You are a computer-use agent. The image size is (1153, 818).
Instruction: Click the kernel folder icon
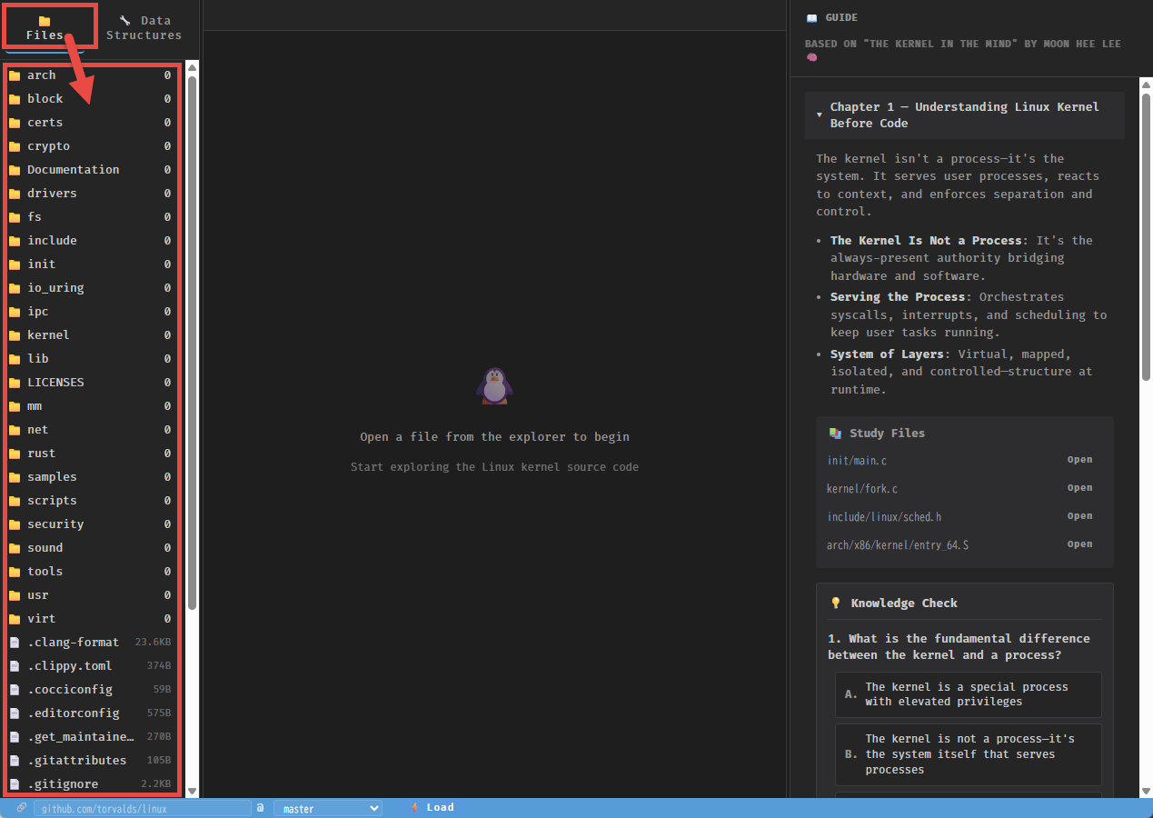15,335
